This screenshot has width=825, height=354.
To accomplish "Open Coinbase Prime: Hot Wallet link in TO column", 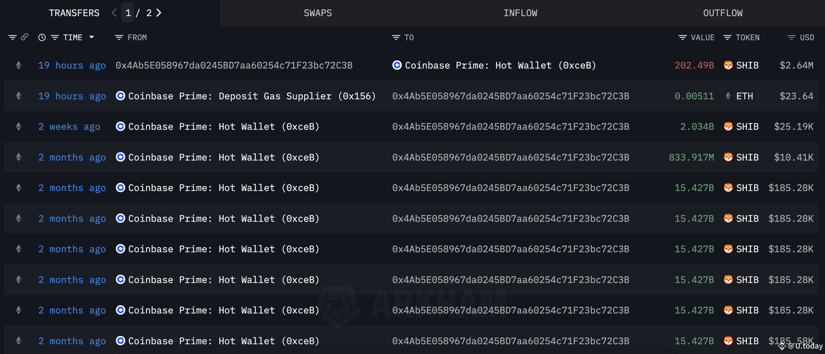I will click(x=500, y=65).
